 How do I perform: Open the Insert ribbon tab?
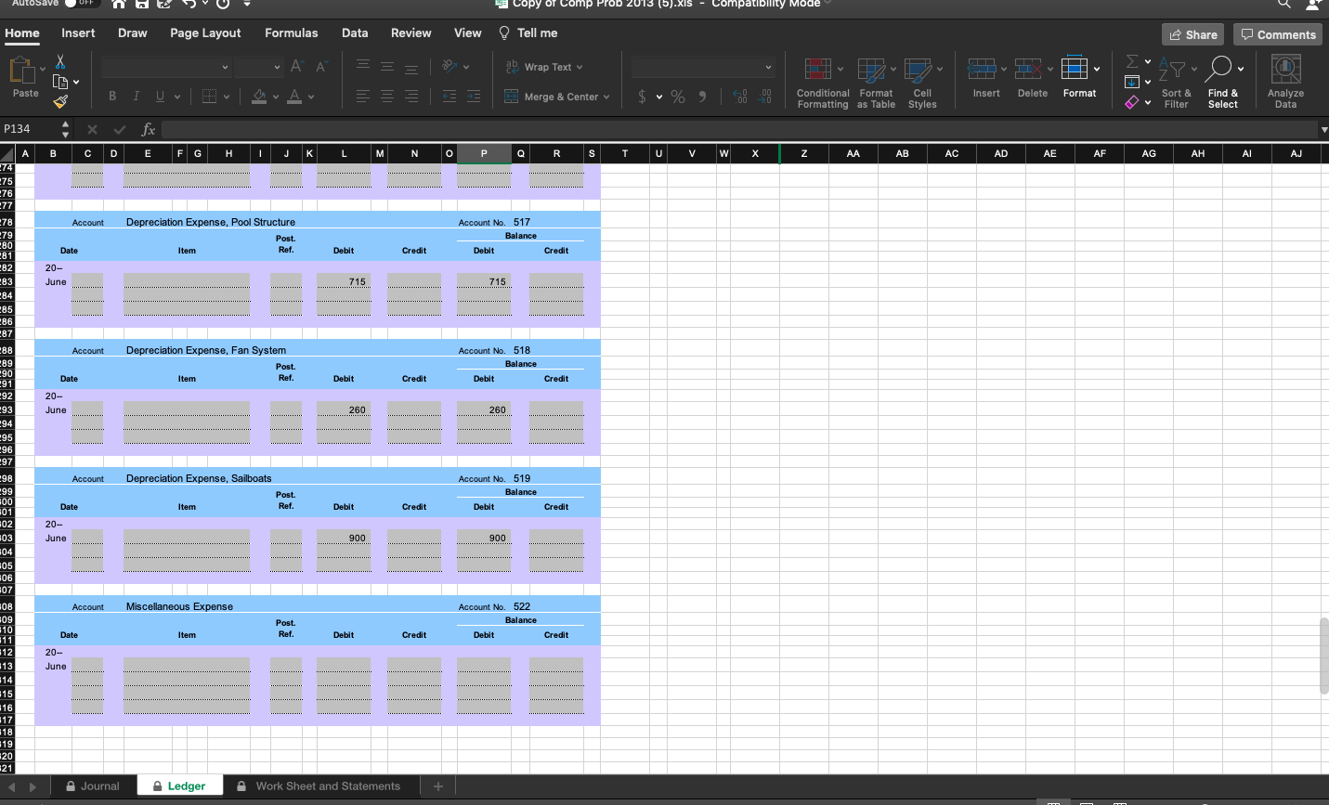[78, 32]
